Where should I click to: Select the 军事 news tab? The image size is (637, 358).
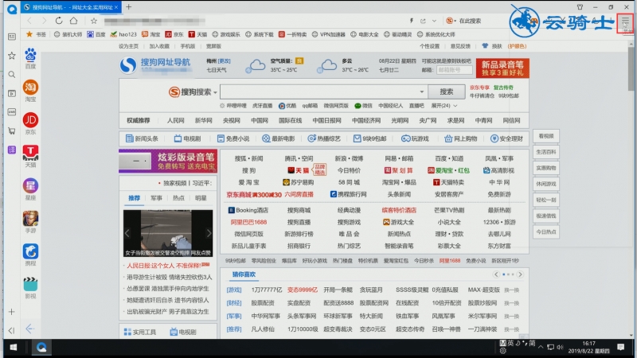point(156,198)
